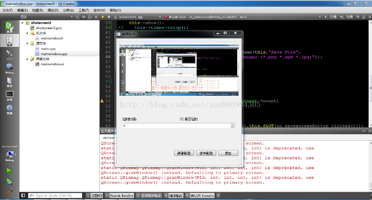Select mainwindow.ui in project tree
The height and width of the screenshot is (200, 372).
coord(52,64)
